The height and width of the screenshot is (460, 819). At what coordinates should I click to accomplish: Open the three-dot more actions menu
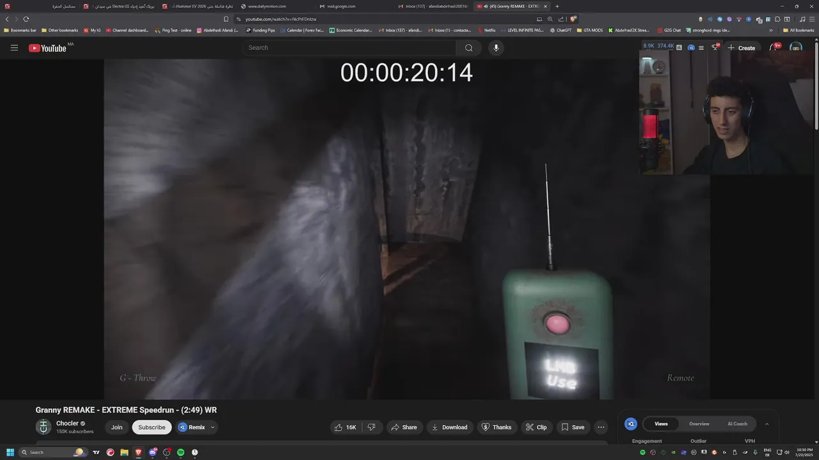tap(601, 427)
